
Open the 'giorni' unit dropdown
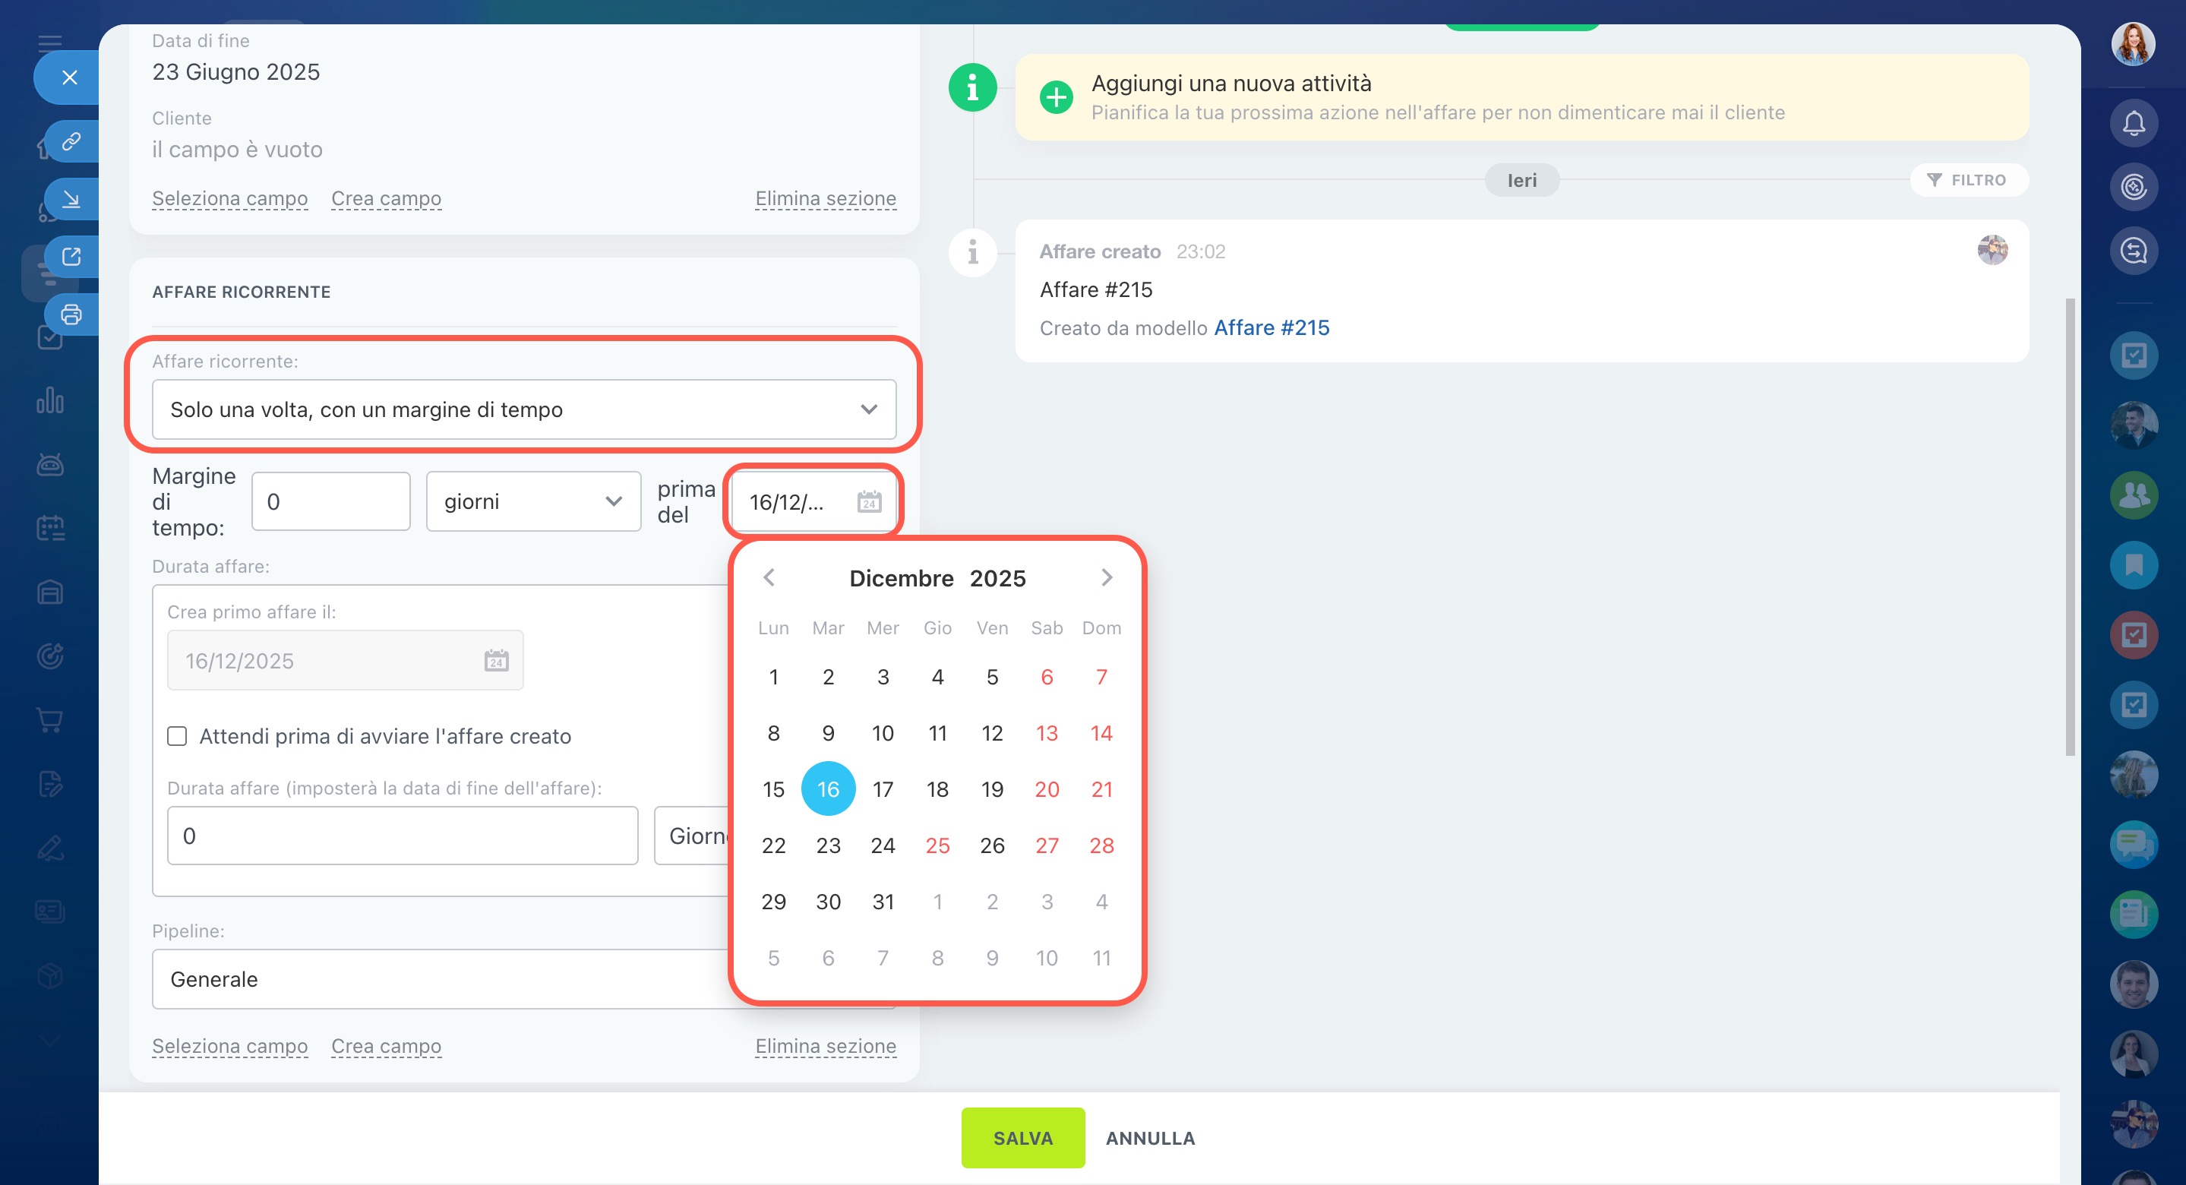(x=533, y=501)
